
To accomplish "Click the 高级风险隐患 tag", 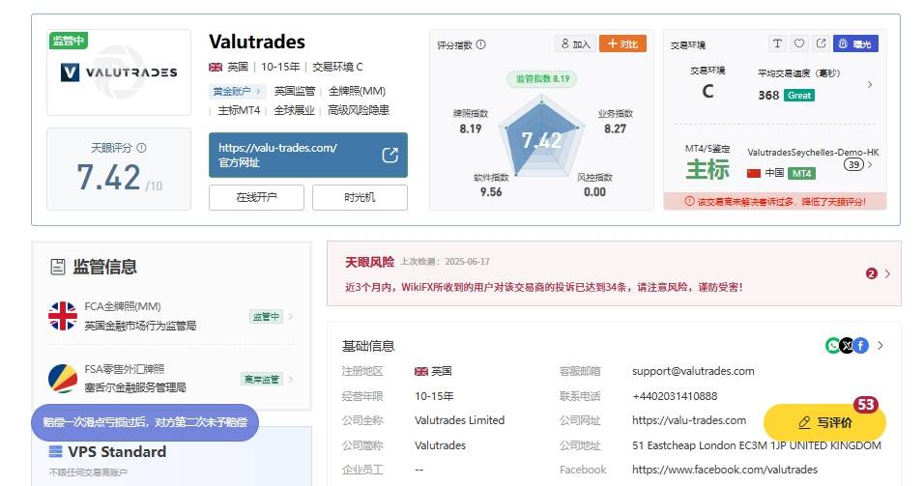I will (x=359, y=110).
